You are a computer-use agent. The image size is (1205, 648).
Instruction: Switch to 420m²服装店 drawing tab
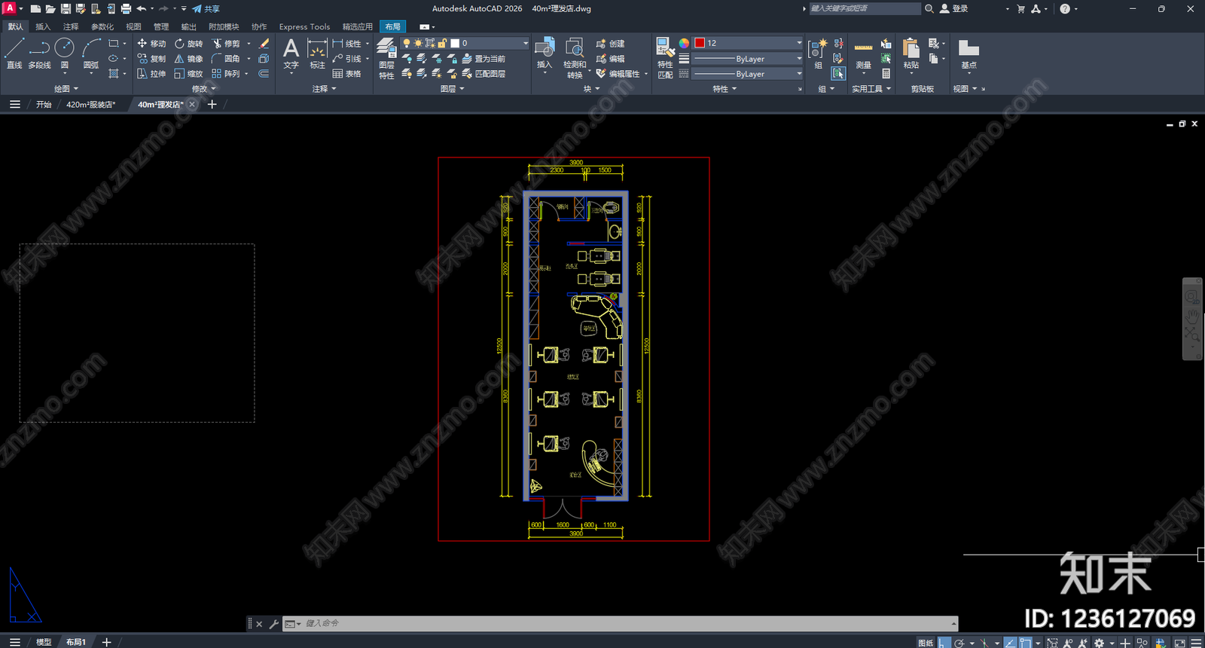tap(91, 105)
